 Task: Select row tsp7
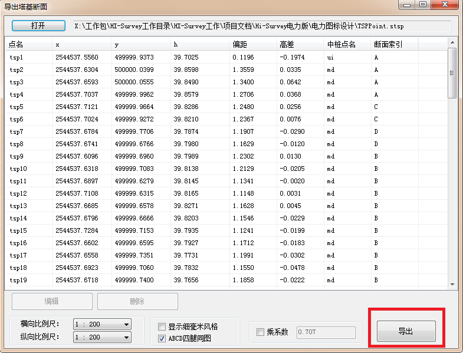[226, 131]
